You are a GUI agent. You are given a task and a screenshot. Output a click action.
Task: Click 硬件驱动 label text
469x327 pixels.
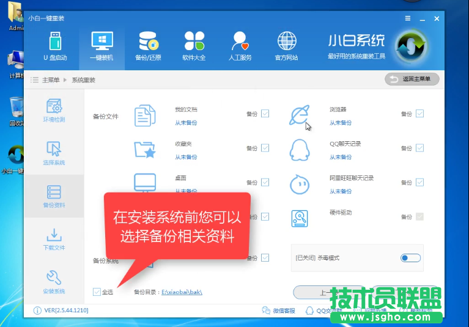point(341,213)
